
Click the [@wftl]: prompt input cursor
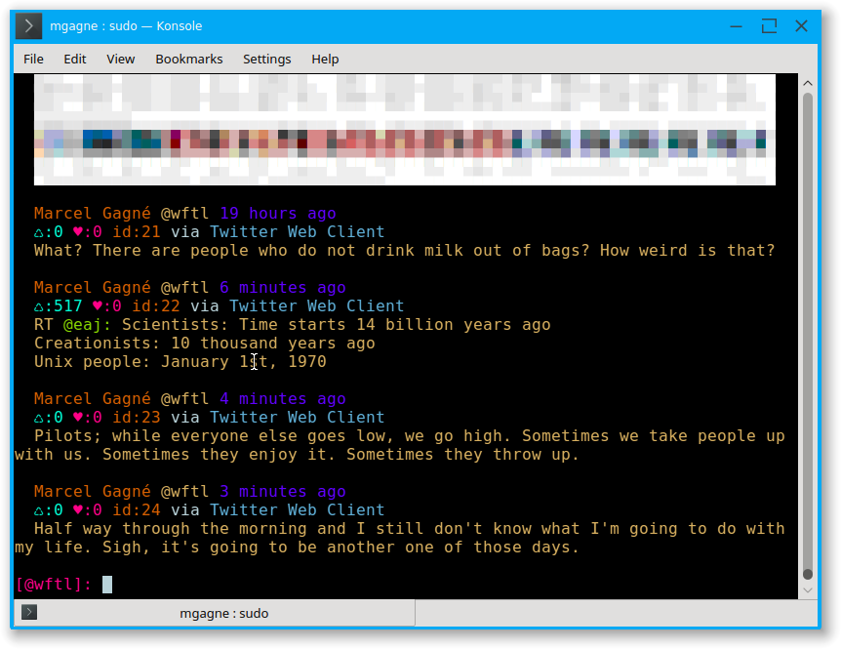pos(107,584)
